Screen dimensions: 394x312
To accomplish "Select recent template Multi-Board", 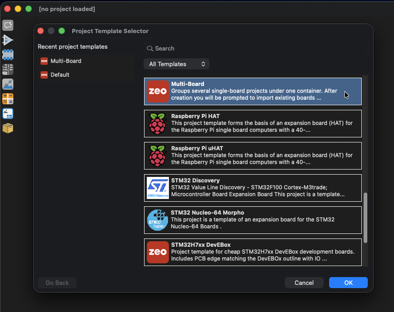I will 86,61.
